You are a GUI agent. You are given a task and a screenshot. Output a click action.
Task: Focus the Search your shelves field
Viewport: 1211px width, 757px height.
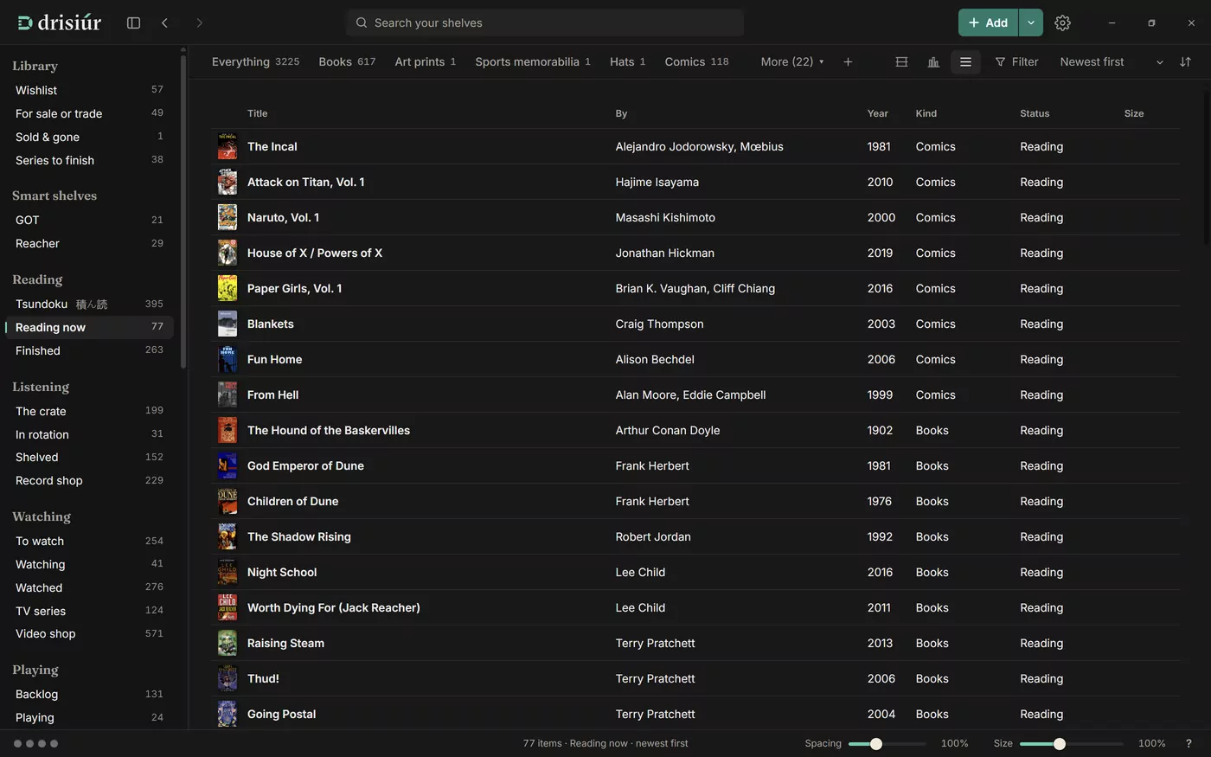[545, 22]
